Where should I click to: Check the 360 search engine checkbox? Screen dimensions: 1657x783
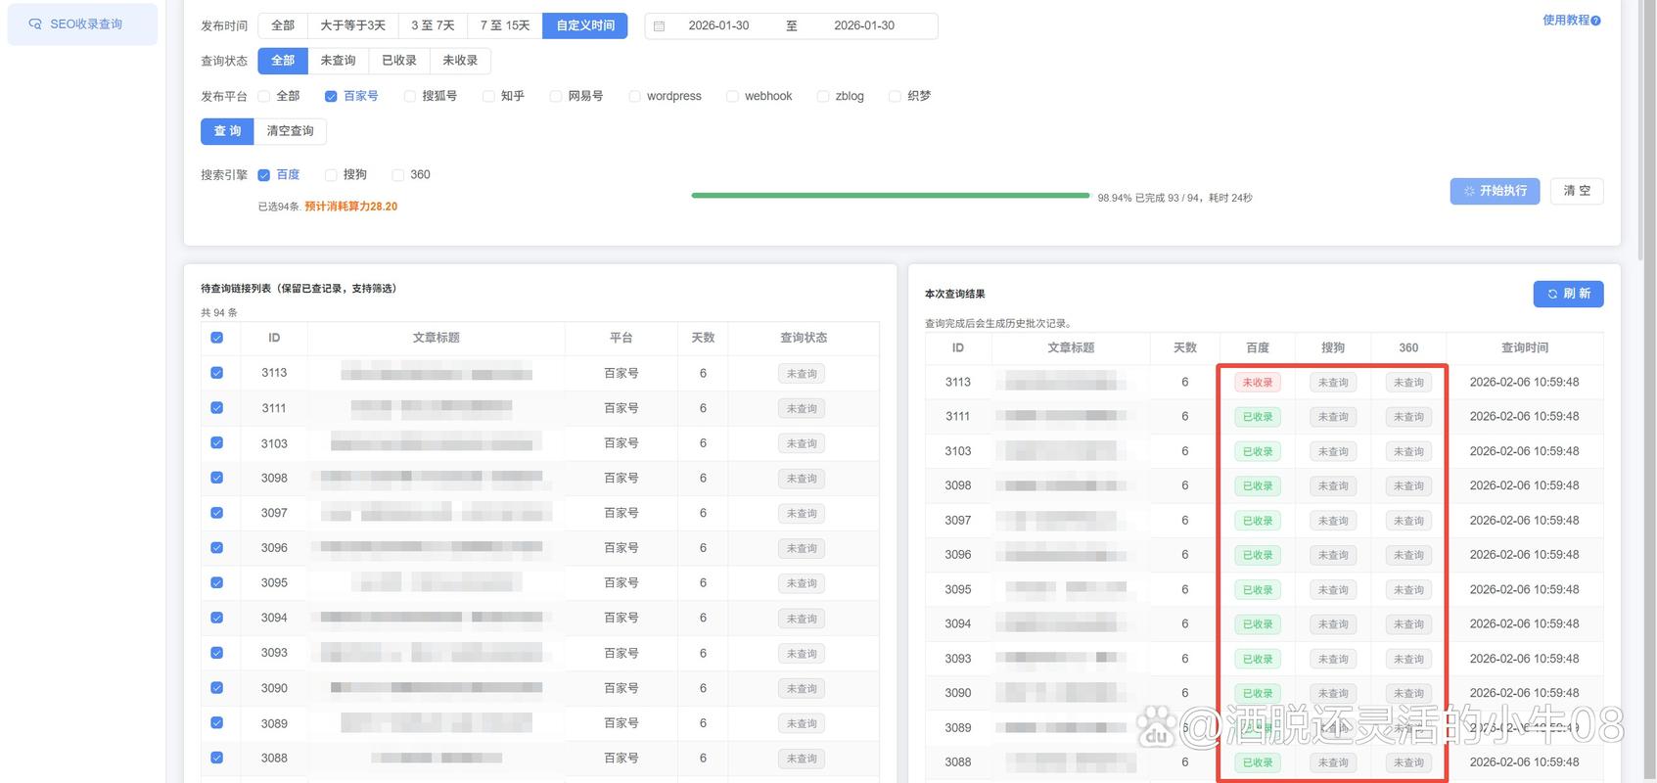coord(397,175)
